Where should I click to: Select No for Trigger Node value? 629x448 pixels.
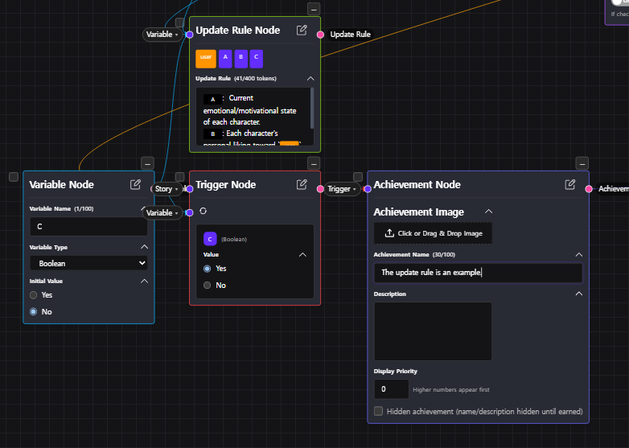click(207, 286)
